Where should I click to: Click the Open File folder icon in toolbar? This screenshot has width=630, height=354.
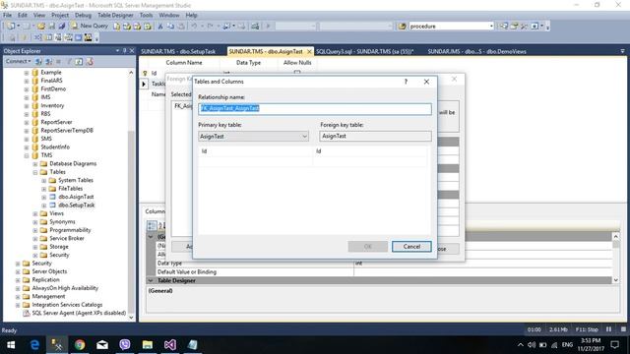point(41,27)
